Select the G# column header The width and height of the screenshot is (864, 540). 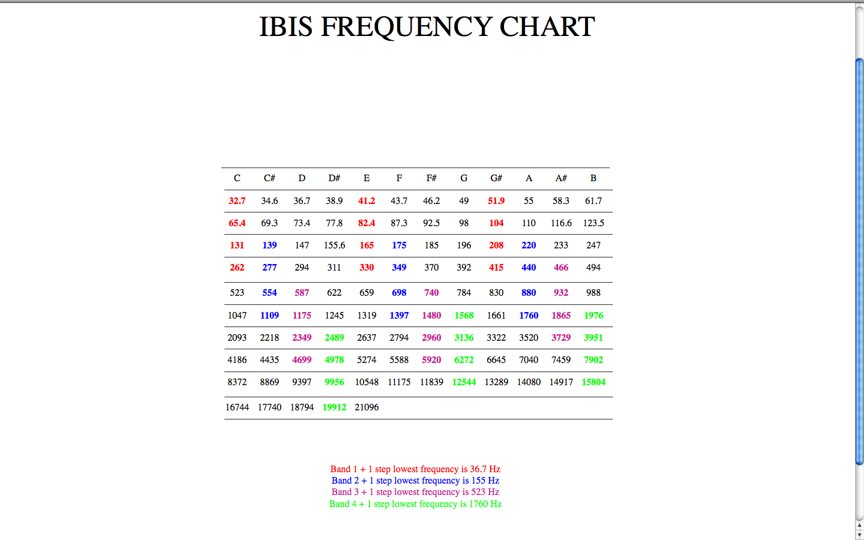pos(496,178)
